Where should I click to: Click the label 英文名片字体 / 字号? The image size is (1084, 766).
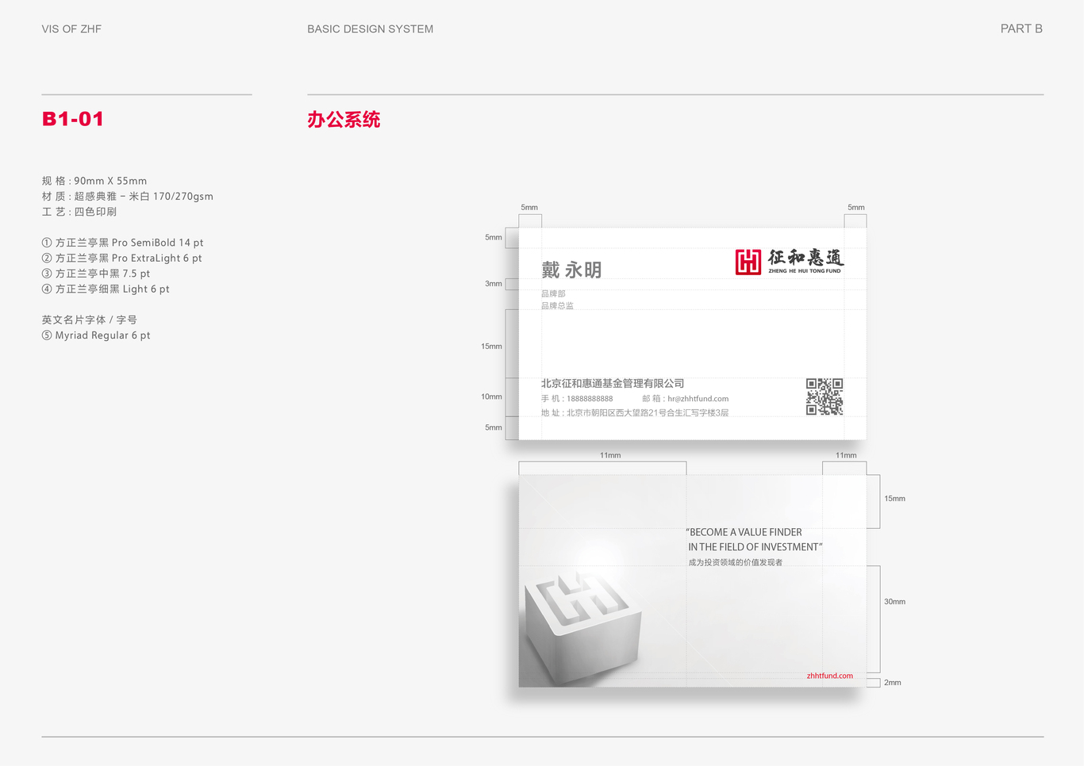click(90, 320)
